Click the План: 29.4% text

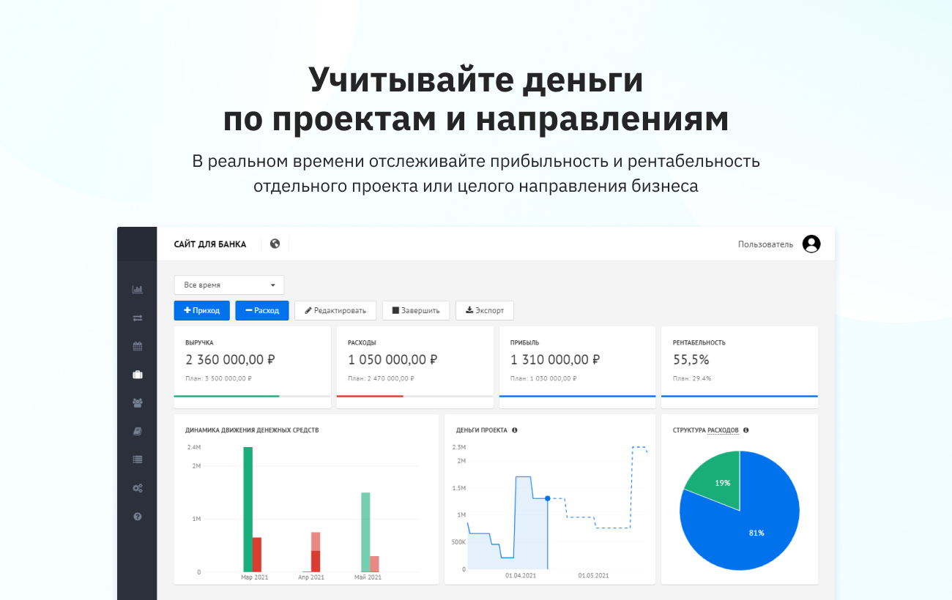(x=692, y=378)
